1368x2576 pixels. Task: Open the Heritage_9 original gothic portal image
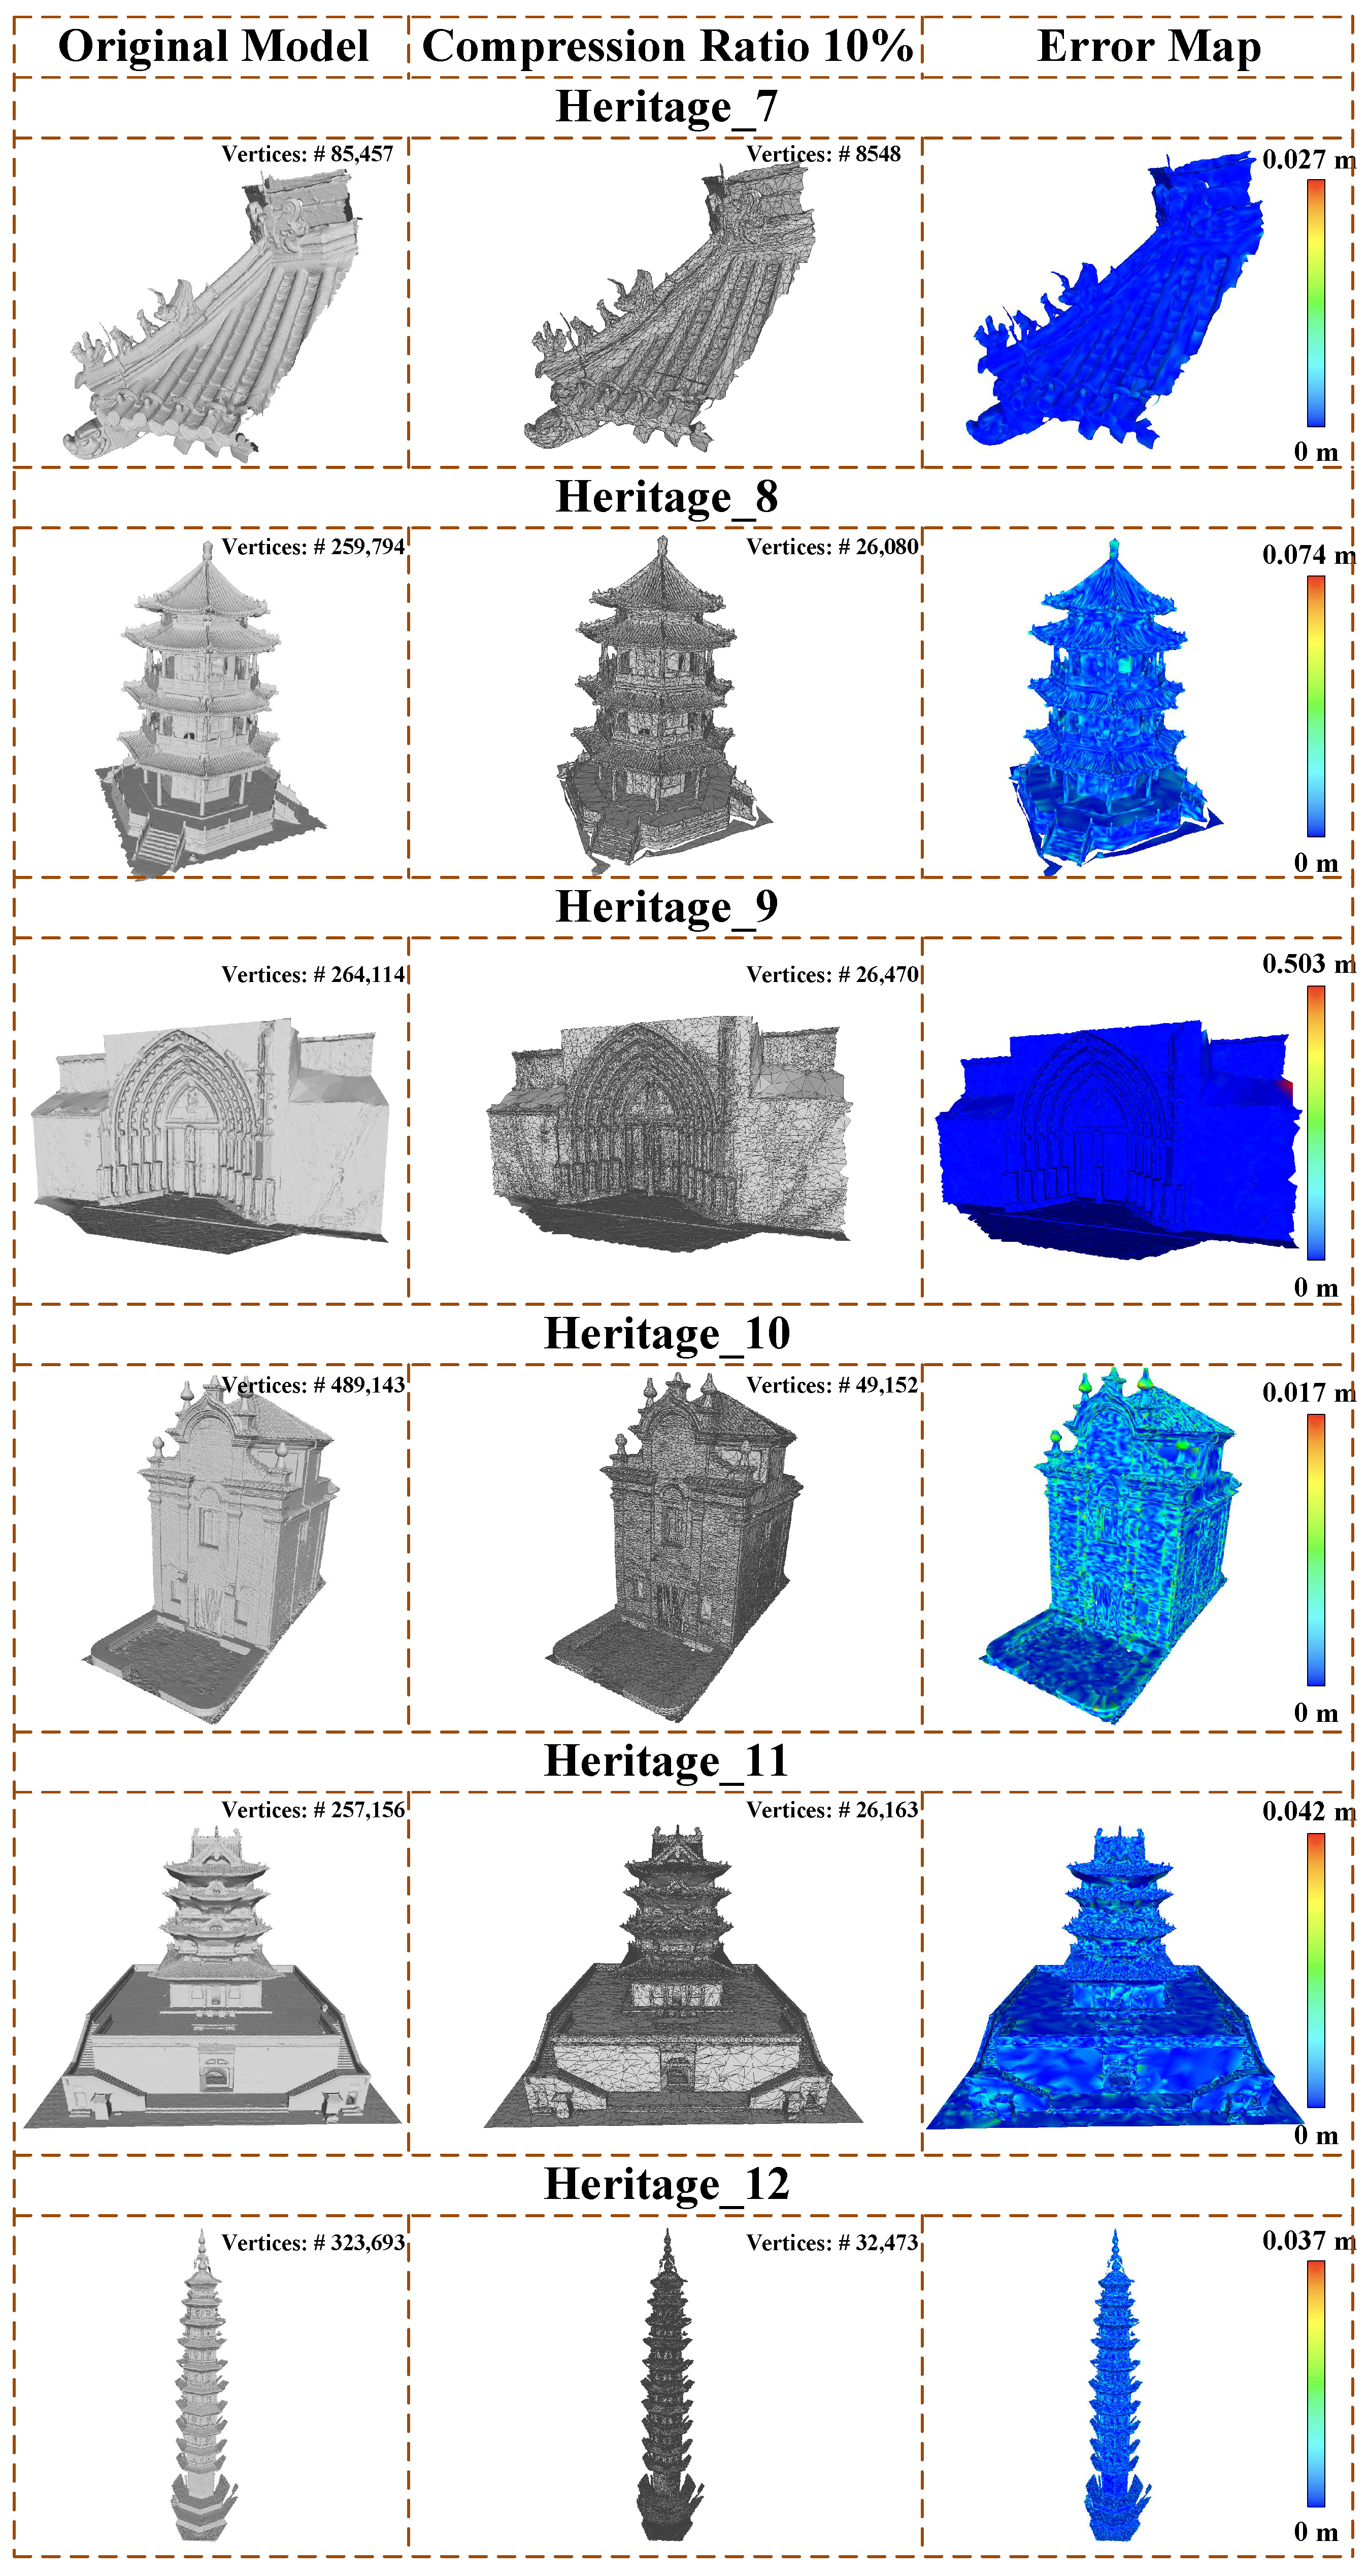click(210, 1136)
